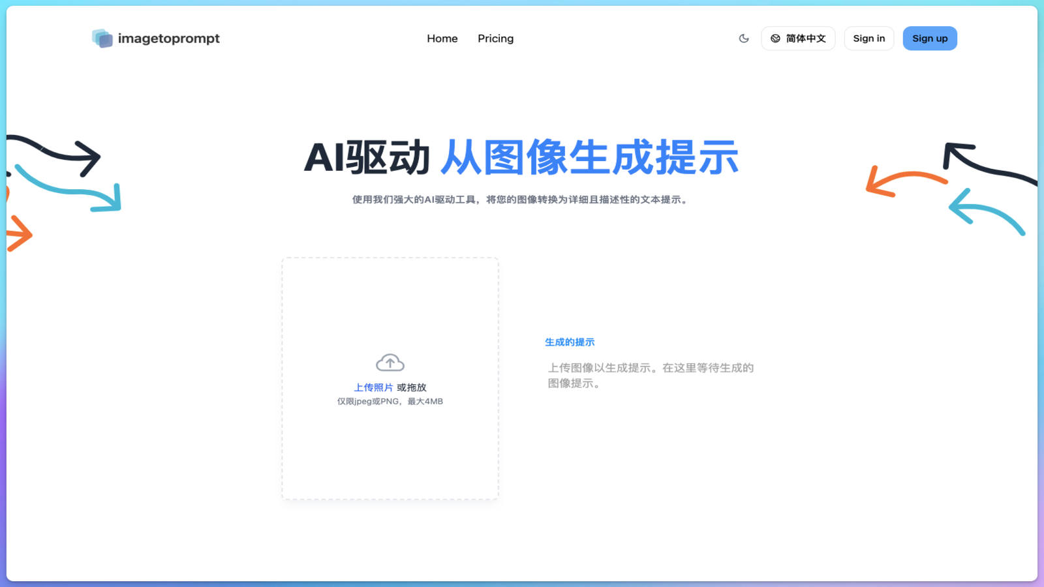Click the 上传图像以生成提示 placeholder text
Viewport: 1044px width, 587px height.
[651, 375]
